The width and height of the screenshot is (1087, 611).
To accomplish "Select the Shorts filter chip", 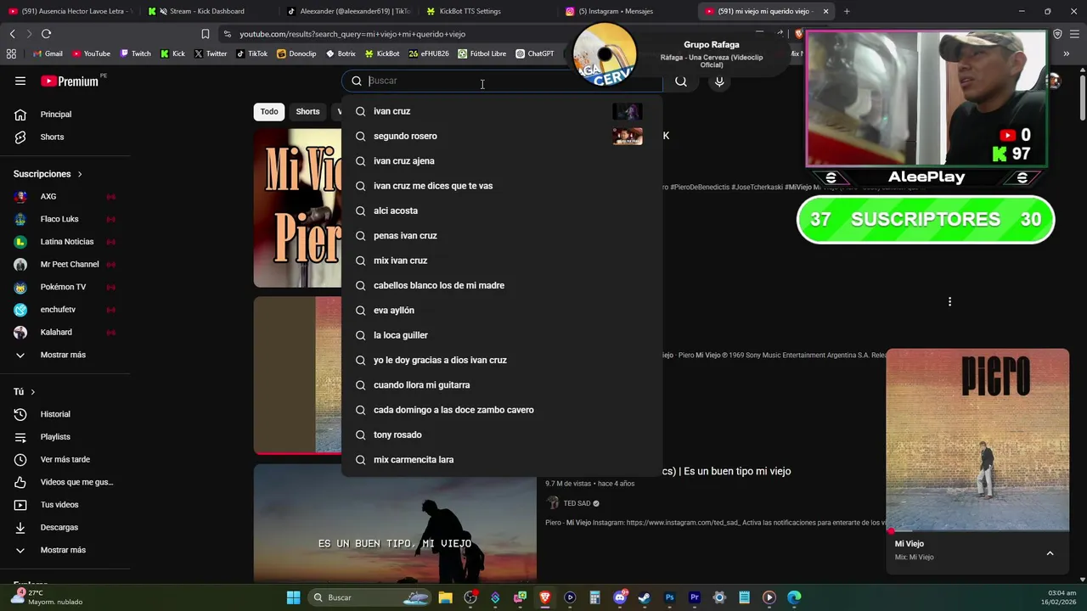I will click(307, 112).
